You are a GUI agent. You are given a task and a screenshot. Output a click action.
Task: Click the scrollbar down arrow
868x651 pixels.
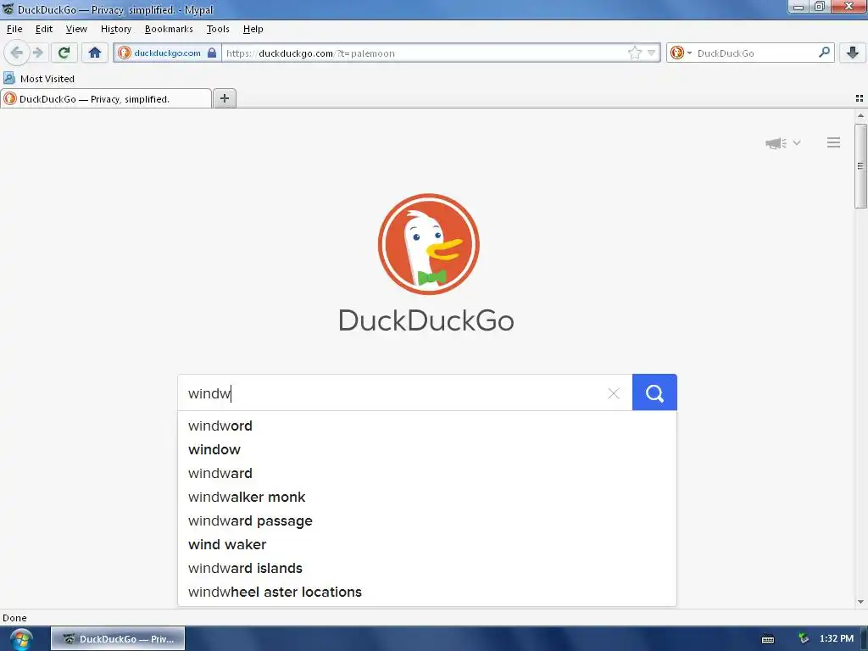point(860,602)
